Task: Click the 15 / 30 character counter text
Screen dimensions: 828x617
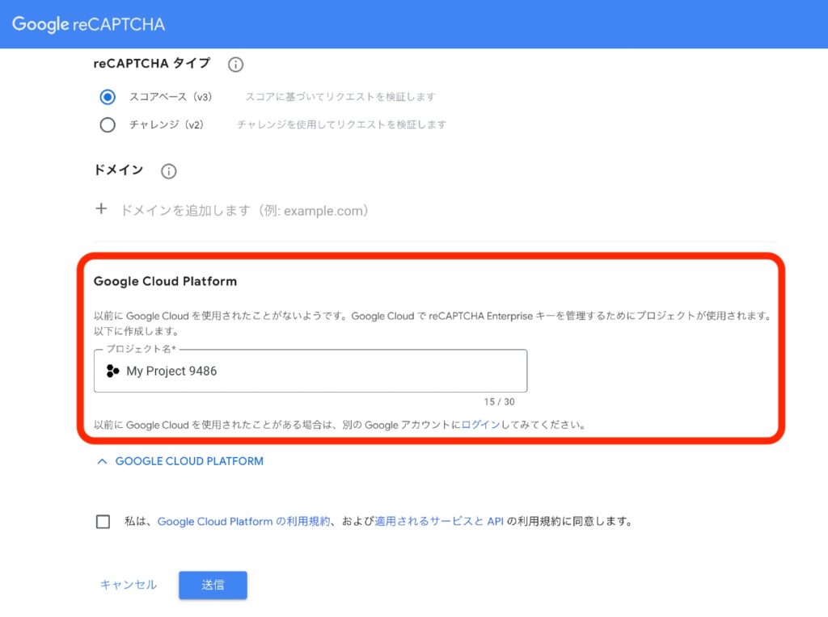Action: tap(499, 402)
